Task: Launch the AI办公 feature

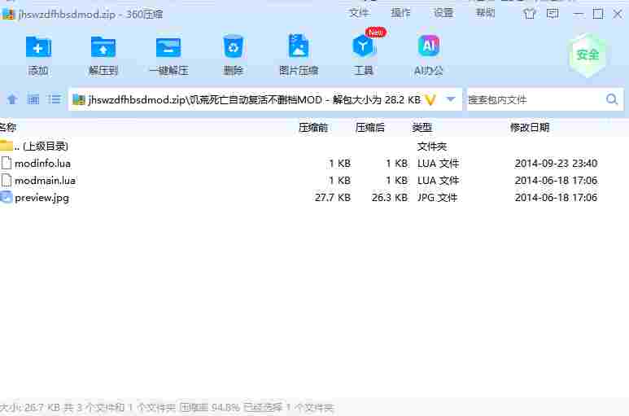Action: [429, 46]
